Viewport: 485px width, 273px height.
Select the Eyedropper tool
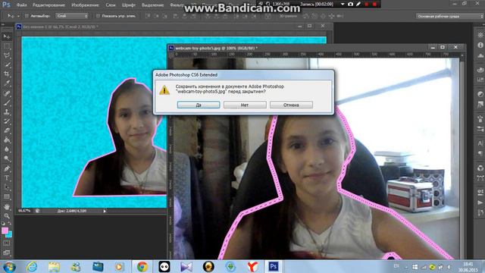pyautogui.click(x=7, y=83)
